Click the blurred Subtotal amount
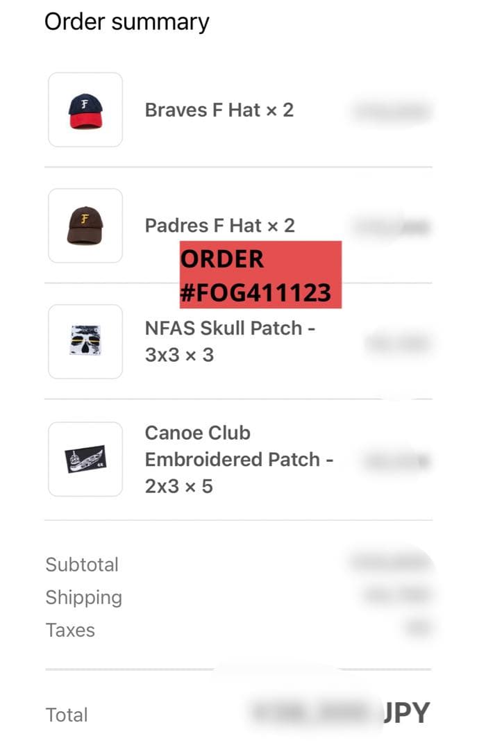Image resolution: width=477 pixels, height=750 pixels. tap(391, 562)
